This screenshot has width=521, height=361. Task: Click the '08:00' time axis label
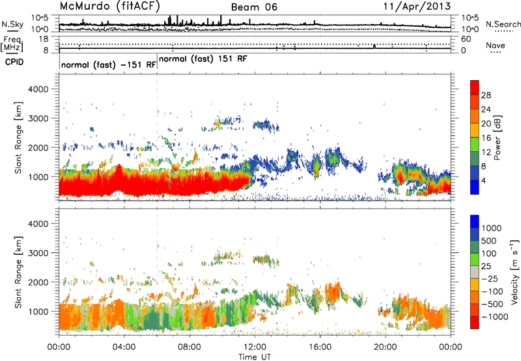click(190, 347)
